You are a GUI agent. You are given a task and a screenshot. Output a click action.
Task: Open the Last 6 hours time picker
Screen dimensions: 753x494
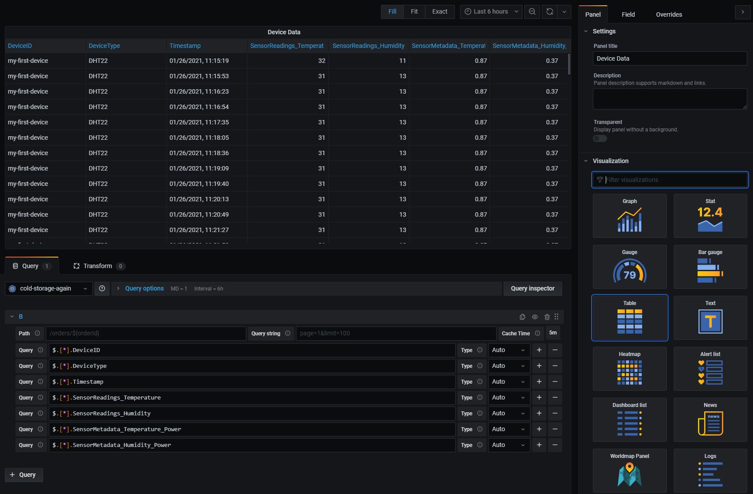pos(491,12)
